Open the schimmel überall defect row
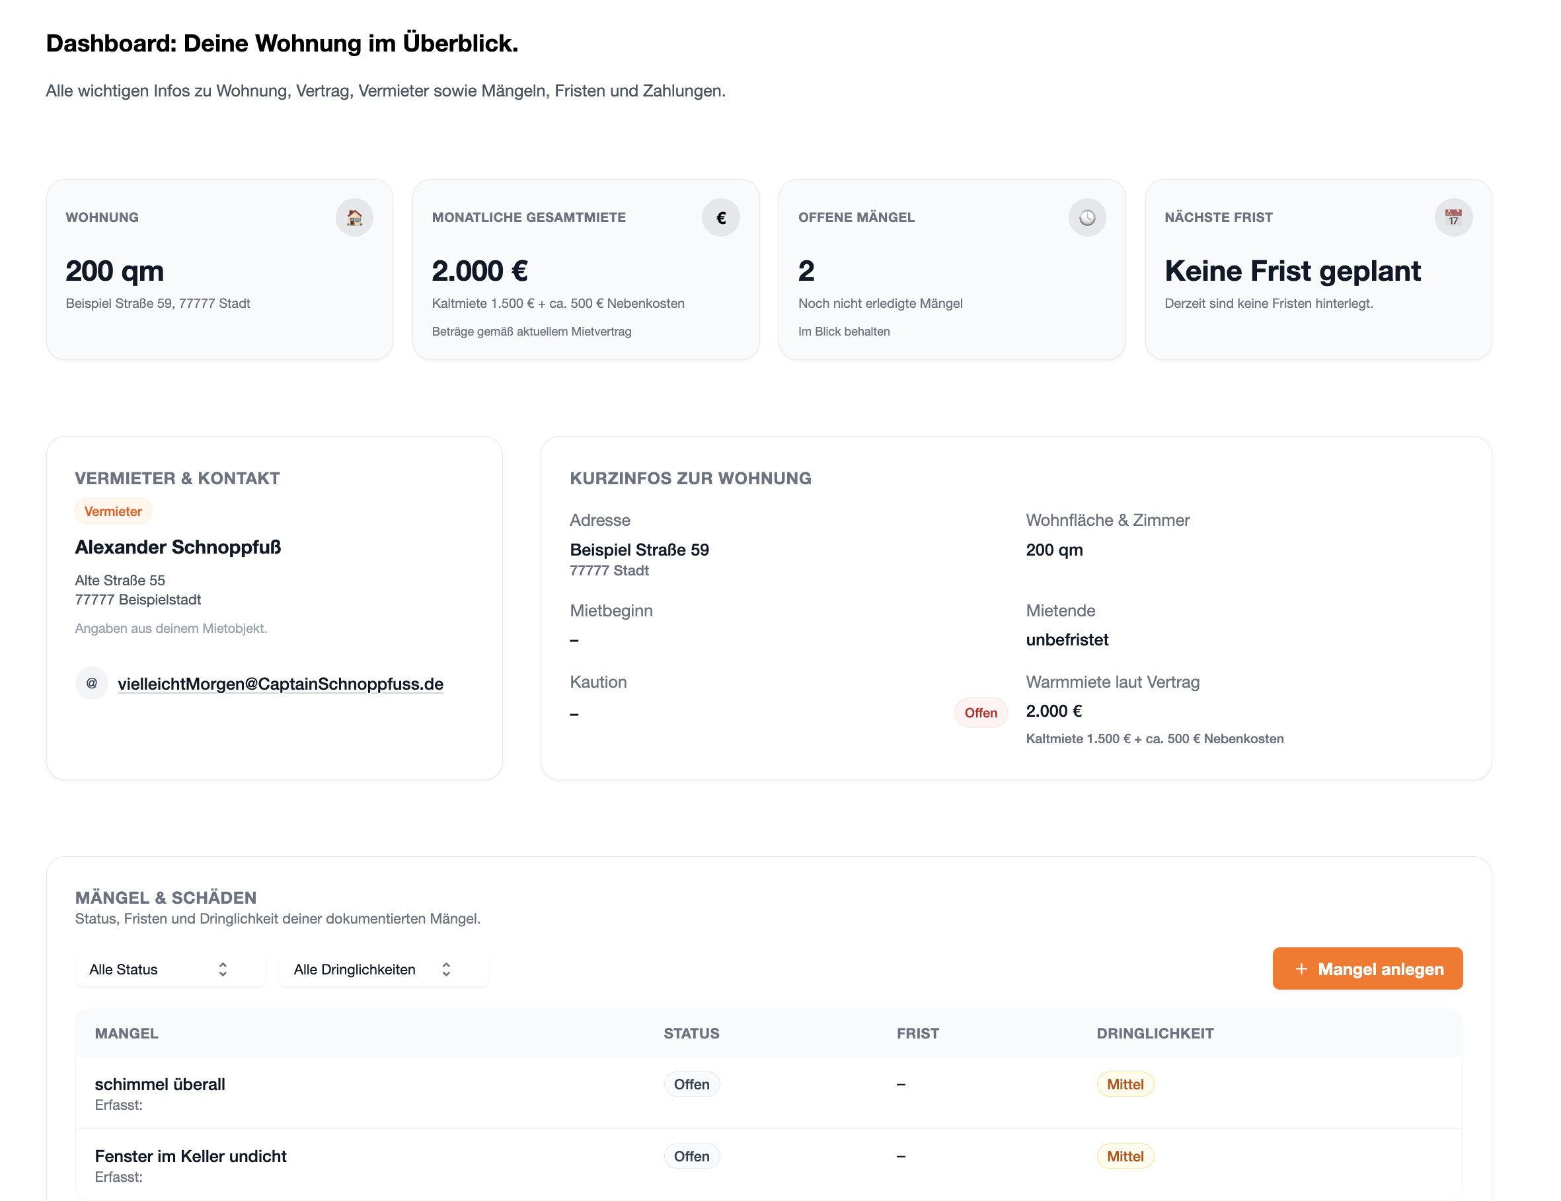This screenshot has width=1561, height=1201. 160,1085
